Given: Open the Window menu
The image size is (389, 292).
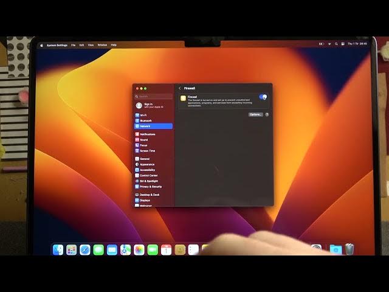Looking at the screenshot, I should coord(102,45).
